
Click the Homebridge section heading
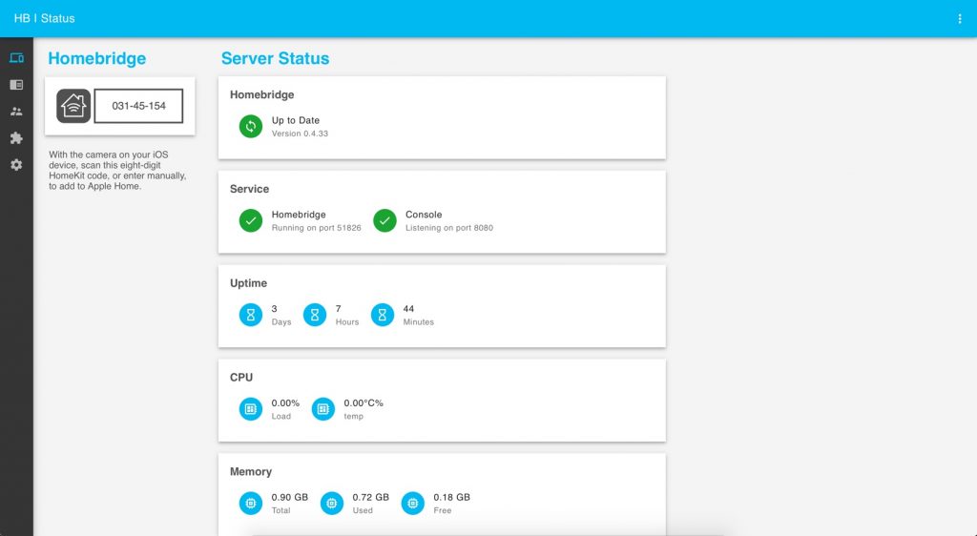pos(97,58)
